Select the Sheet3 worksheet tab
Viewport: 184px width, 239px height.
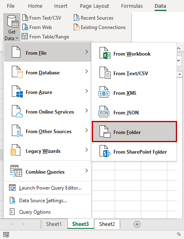point(80,224)
